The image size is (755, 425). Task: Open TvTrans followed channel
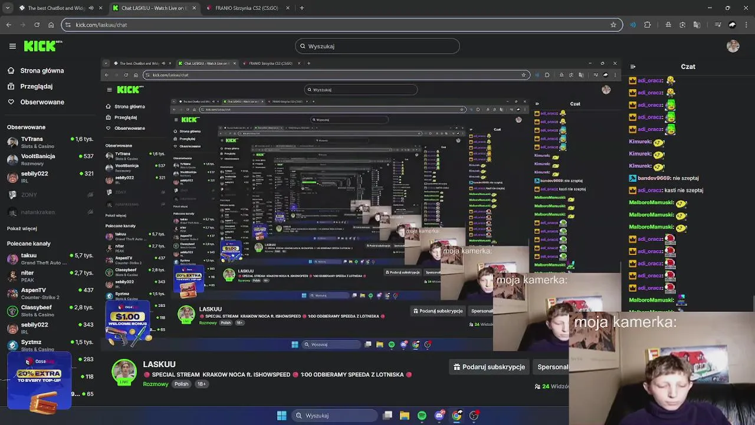(50, 142)
